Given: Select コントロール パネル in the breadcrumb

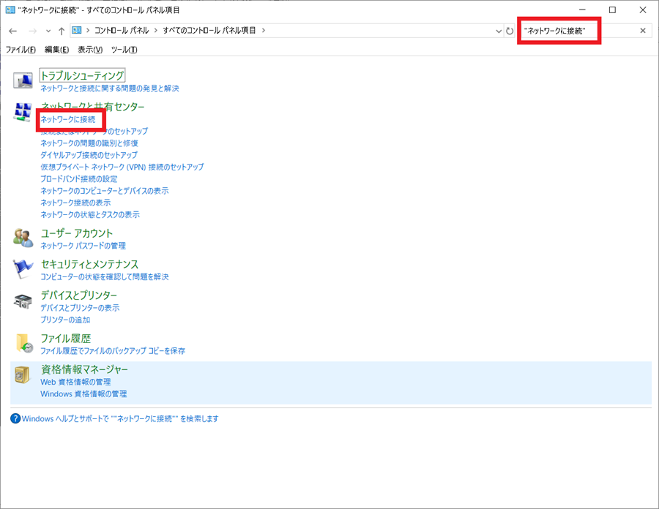Looking at the screenshot, I should point(122,30).
